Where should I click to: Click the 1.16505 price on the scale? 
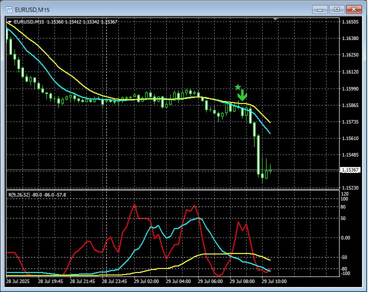(x=350, y=22)
